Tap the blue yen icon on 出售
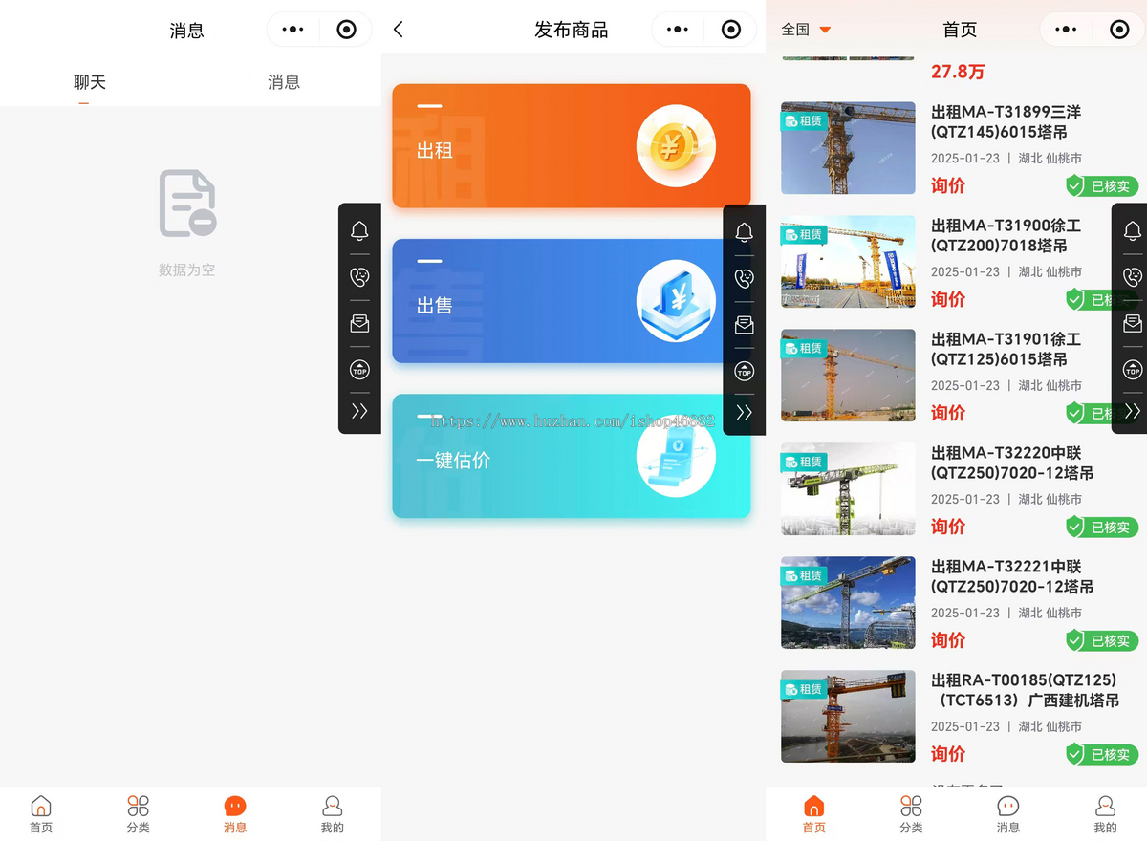Image resolution: width=1147 pixels, height=841 pixels. pos(676,301)
